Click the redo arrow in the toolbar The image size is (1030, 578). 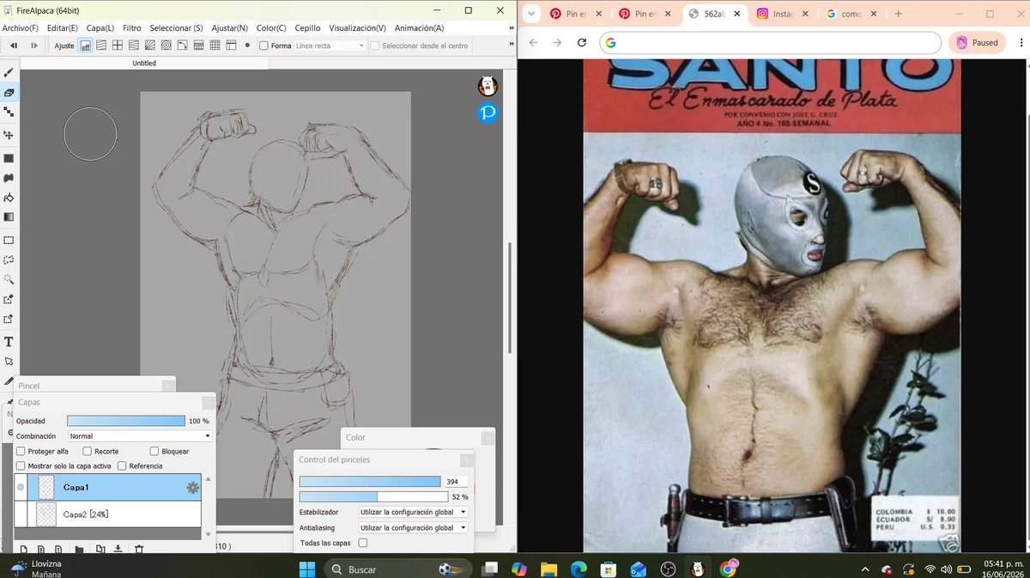point(33,46)
